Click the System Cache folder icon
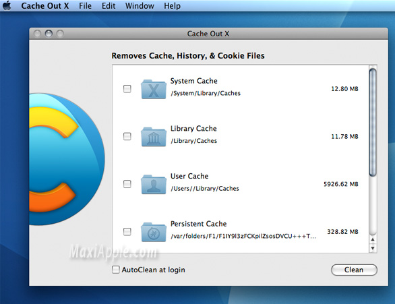Viewport: 395px width, 304px height. click(x=154, y=89)
